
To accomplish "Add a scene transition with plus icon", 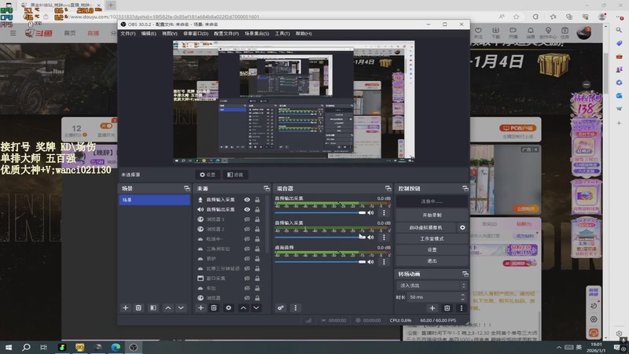I will click(432, 308).
